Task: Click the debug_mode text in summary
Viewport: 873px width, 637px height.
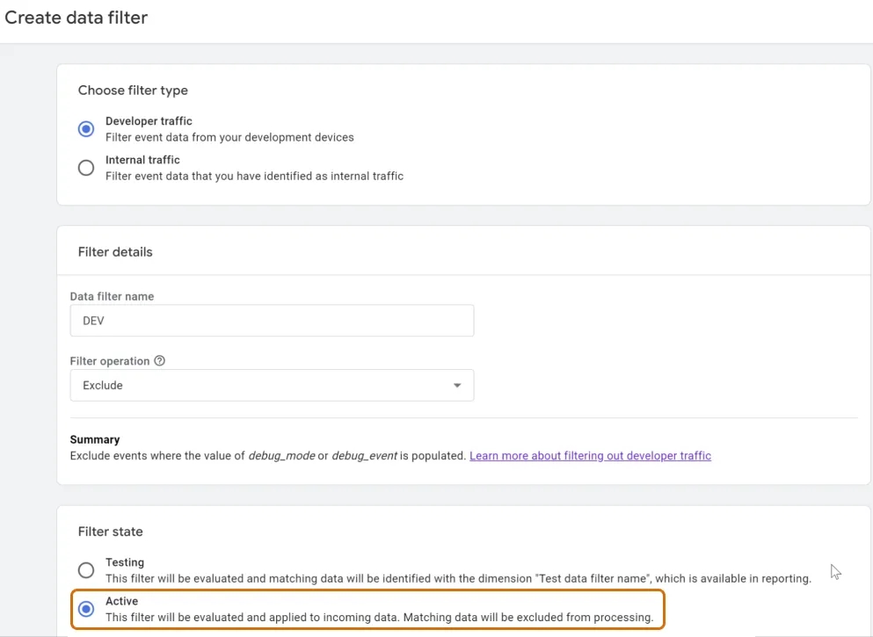Action: tap(281, 456)
